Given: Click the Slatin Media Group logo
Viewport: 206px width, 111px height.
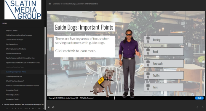Looking at the screenshot, I should [23, 10].
